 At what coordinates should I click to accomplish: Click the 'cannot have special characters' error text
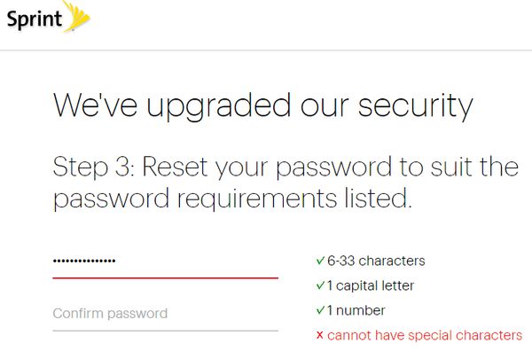425,335
